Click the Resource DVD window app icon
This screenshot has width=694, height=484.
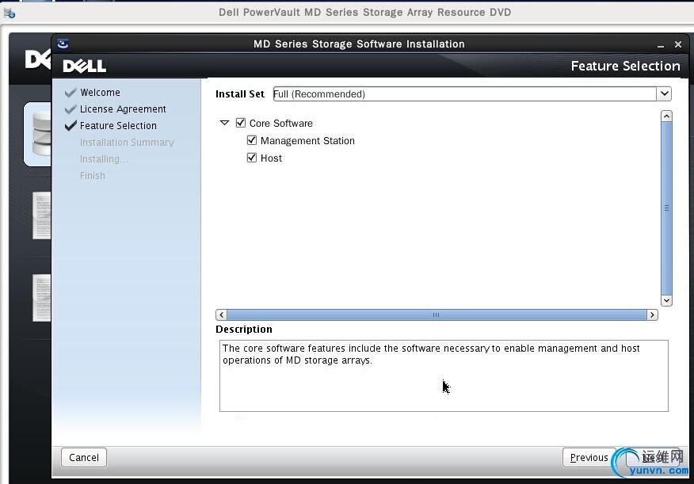(x=9, y=13)
